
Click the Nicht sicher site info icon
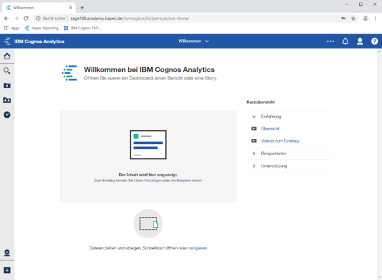click(38, 18)
